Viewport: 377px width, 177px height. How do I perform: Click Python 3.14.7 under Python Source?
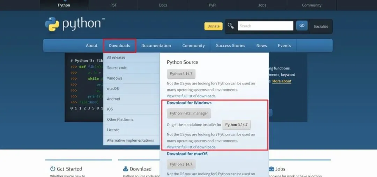point(181,74)
